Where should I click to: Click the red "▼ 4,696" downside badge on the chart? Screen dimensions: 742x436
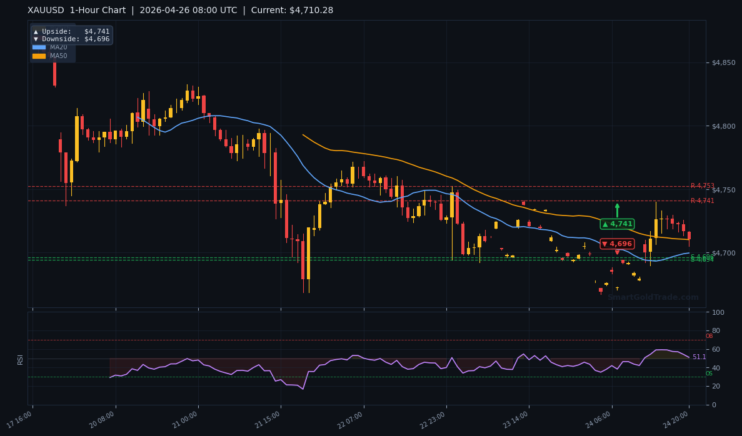pyautogui.click(x=617, y=244)
